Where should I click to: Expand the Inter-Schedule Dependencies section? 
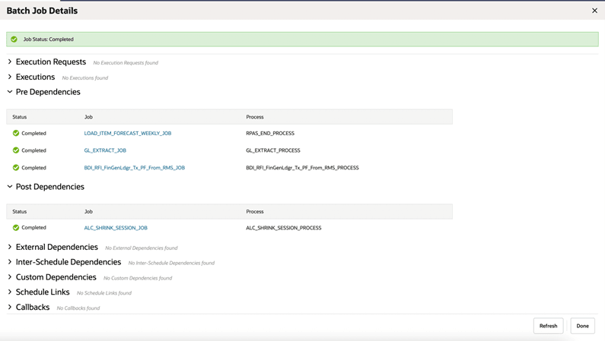tap(10, 262)
